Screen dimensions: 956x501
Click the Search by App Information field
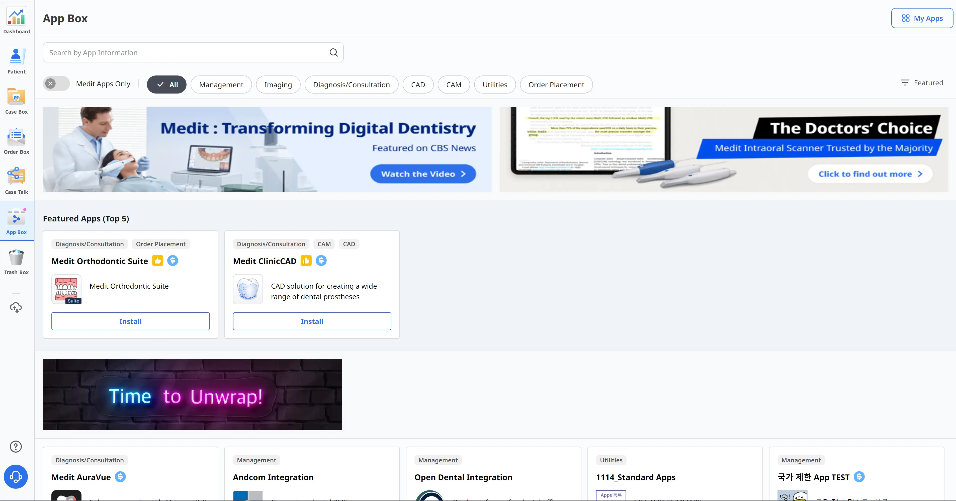[193, 53]
